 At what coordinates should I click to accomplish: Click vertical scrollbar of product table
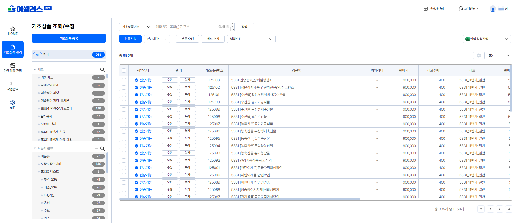511,88
